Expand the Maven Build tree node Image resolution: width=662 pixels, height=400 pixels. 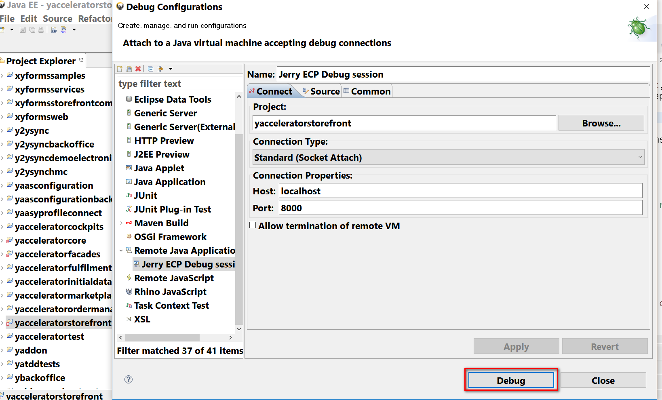pos(121,223)
